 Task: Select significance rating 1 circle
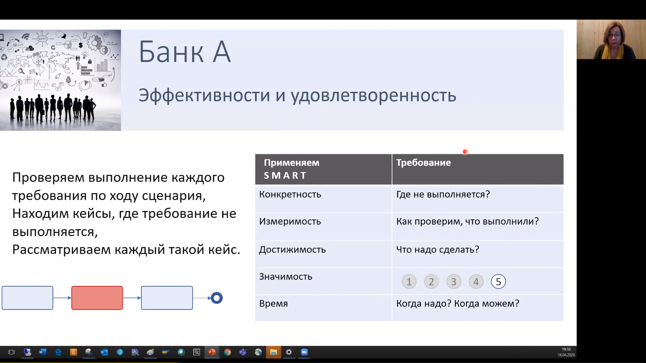coord(409,282)
